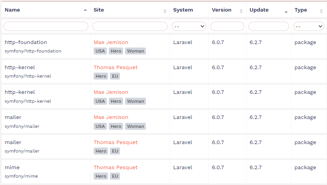Click the Woman tag in http-foundation row
Image resolution: width=327 pixels, height=185 pixels.
(x=135, y=51)
